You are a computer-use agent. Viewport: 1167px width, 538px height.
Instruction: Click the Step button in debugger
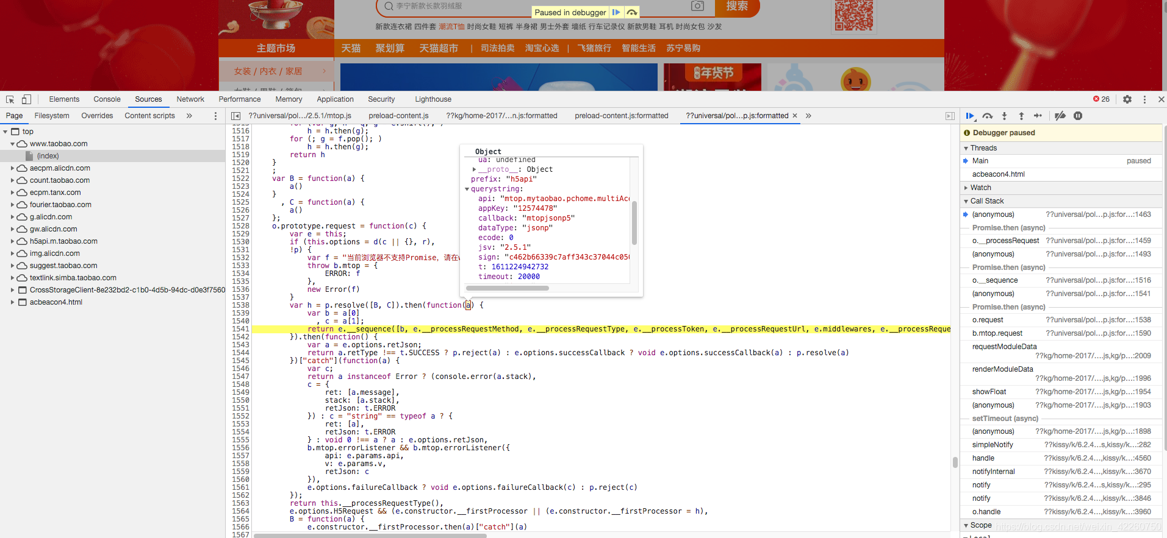pyautogui.click(x=1038, y=116)
